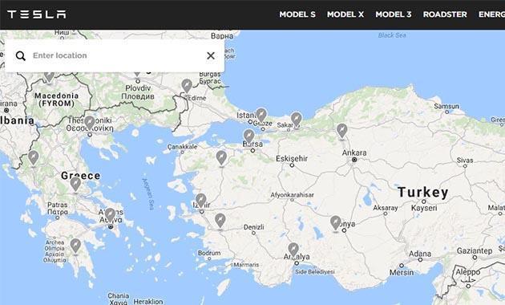The width and height of the screenshot is (505, 305).
Task: Open the ENERGY menu item
Action: click(491, 14)
